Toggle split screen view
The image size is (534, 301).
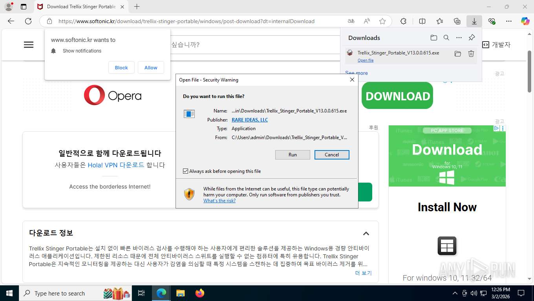pos(422,21)
